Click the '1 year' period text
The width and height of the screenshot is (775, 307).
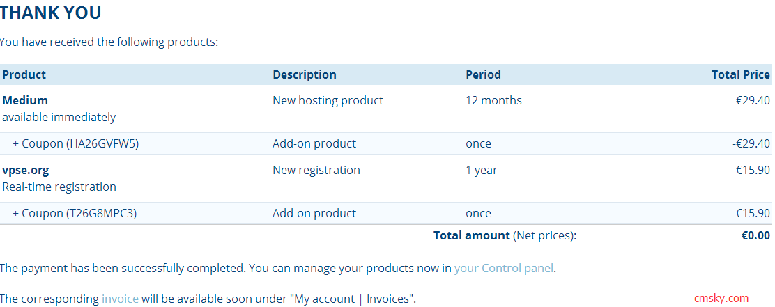(480, 170)
